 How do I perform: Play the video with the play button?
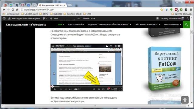[x=55, y=89]
